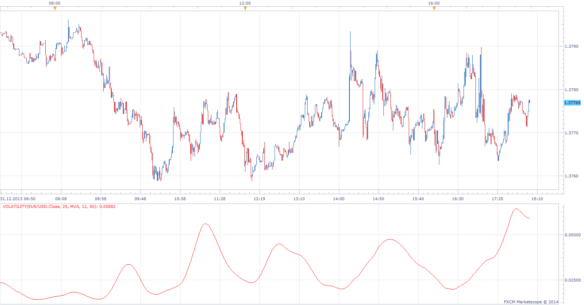584x305 pixels.
Task: Click the 1.3780 price axis label
Action: point(571,90)
